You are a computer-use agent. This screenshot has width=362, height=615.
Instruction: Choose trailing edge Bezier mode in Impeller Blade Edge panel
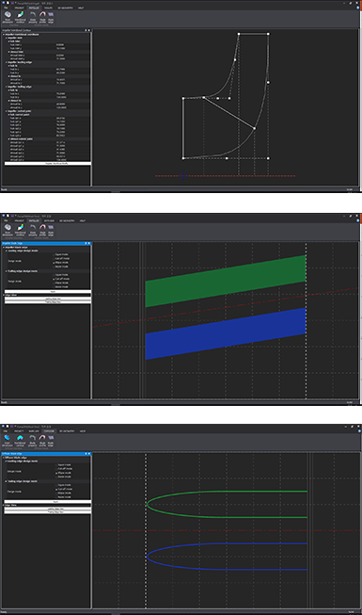(x=61, y=286)
